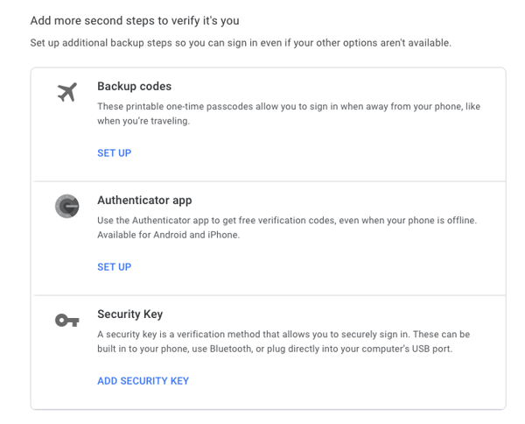Click 'These printable one-time passcodes' description line
The height and width of the screenshot is (424, 525).
[x=289, y=106]
